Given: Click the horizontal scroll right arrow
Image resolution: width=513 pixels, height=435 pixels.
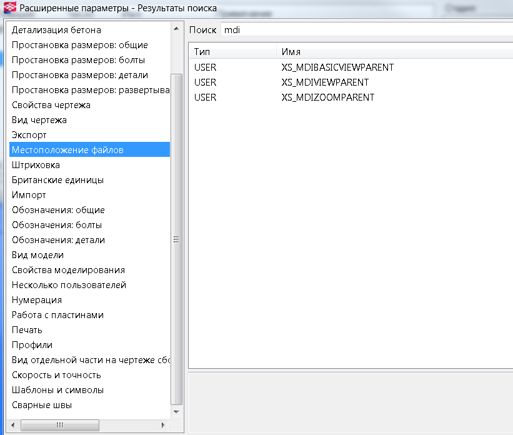Looking at the screenshot, I should pyautogui.click(x=164, y=425).
